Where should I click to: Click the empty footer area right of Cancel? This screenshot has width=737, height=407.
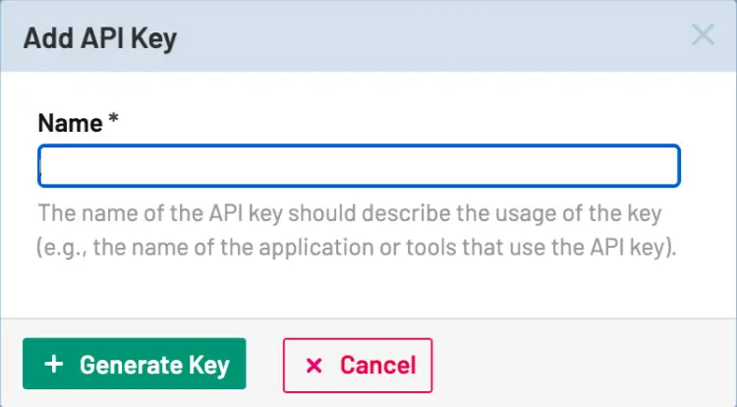[x=580, y=365]
